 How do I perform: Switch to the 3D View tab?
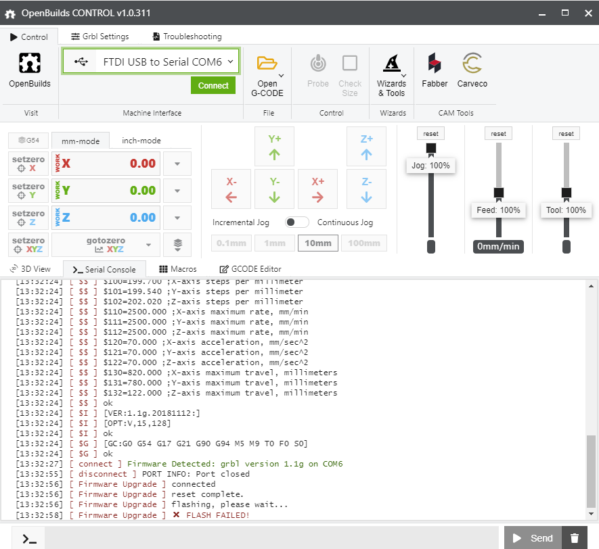(30, 269)
